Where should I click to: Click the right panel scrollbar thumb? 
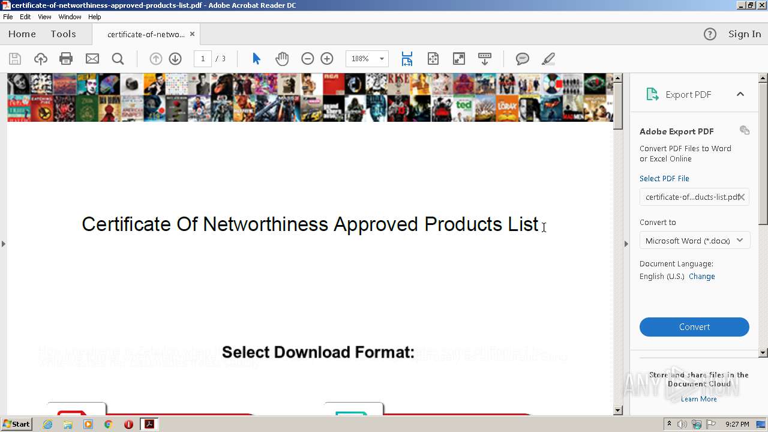click(763, 153)
